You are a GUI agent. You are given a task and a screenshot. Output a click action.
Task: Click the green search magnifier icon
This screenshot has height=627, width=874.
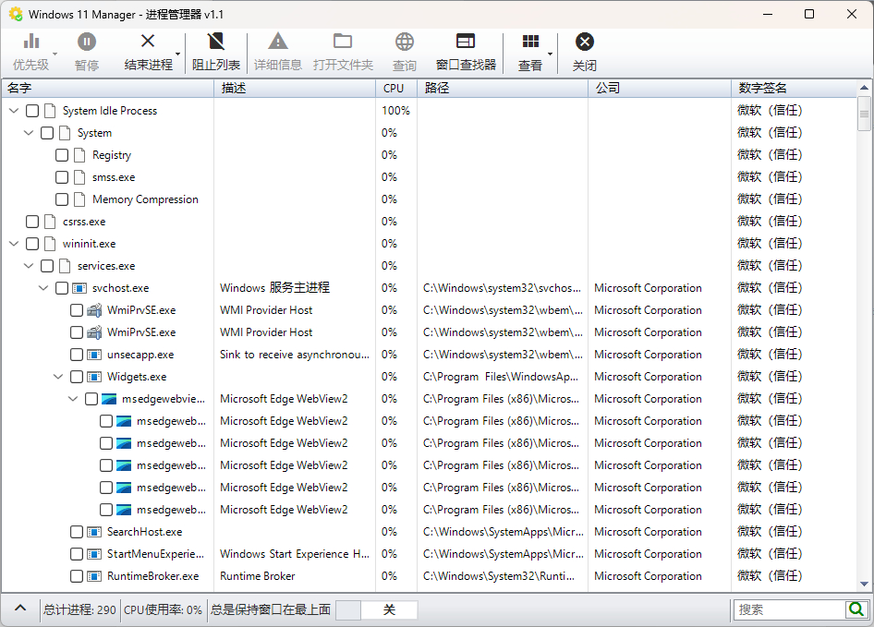[856, 609]
